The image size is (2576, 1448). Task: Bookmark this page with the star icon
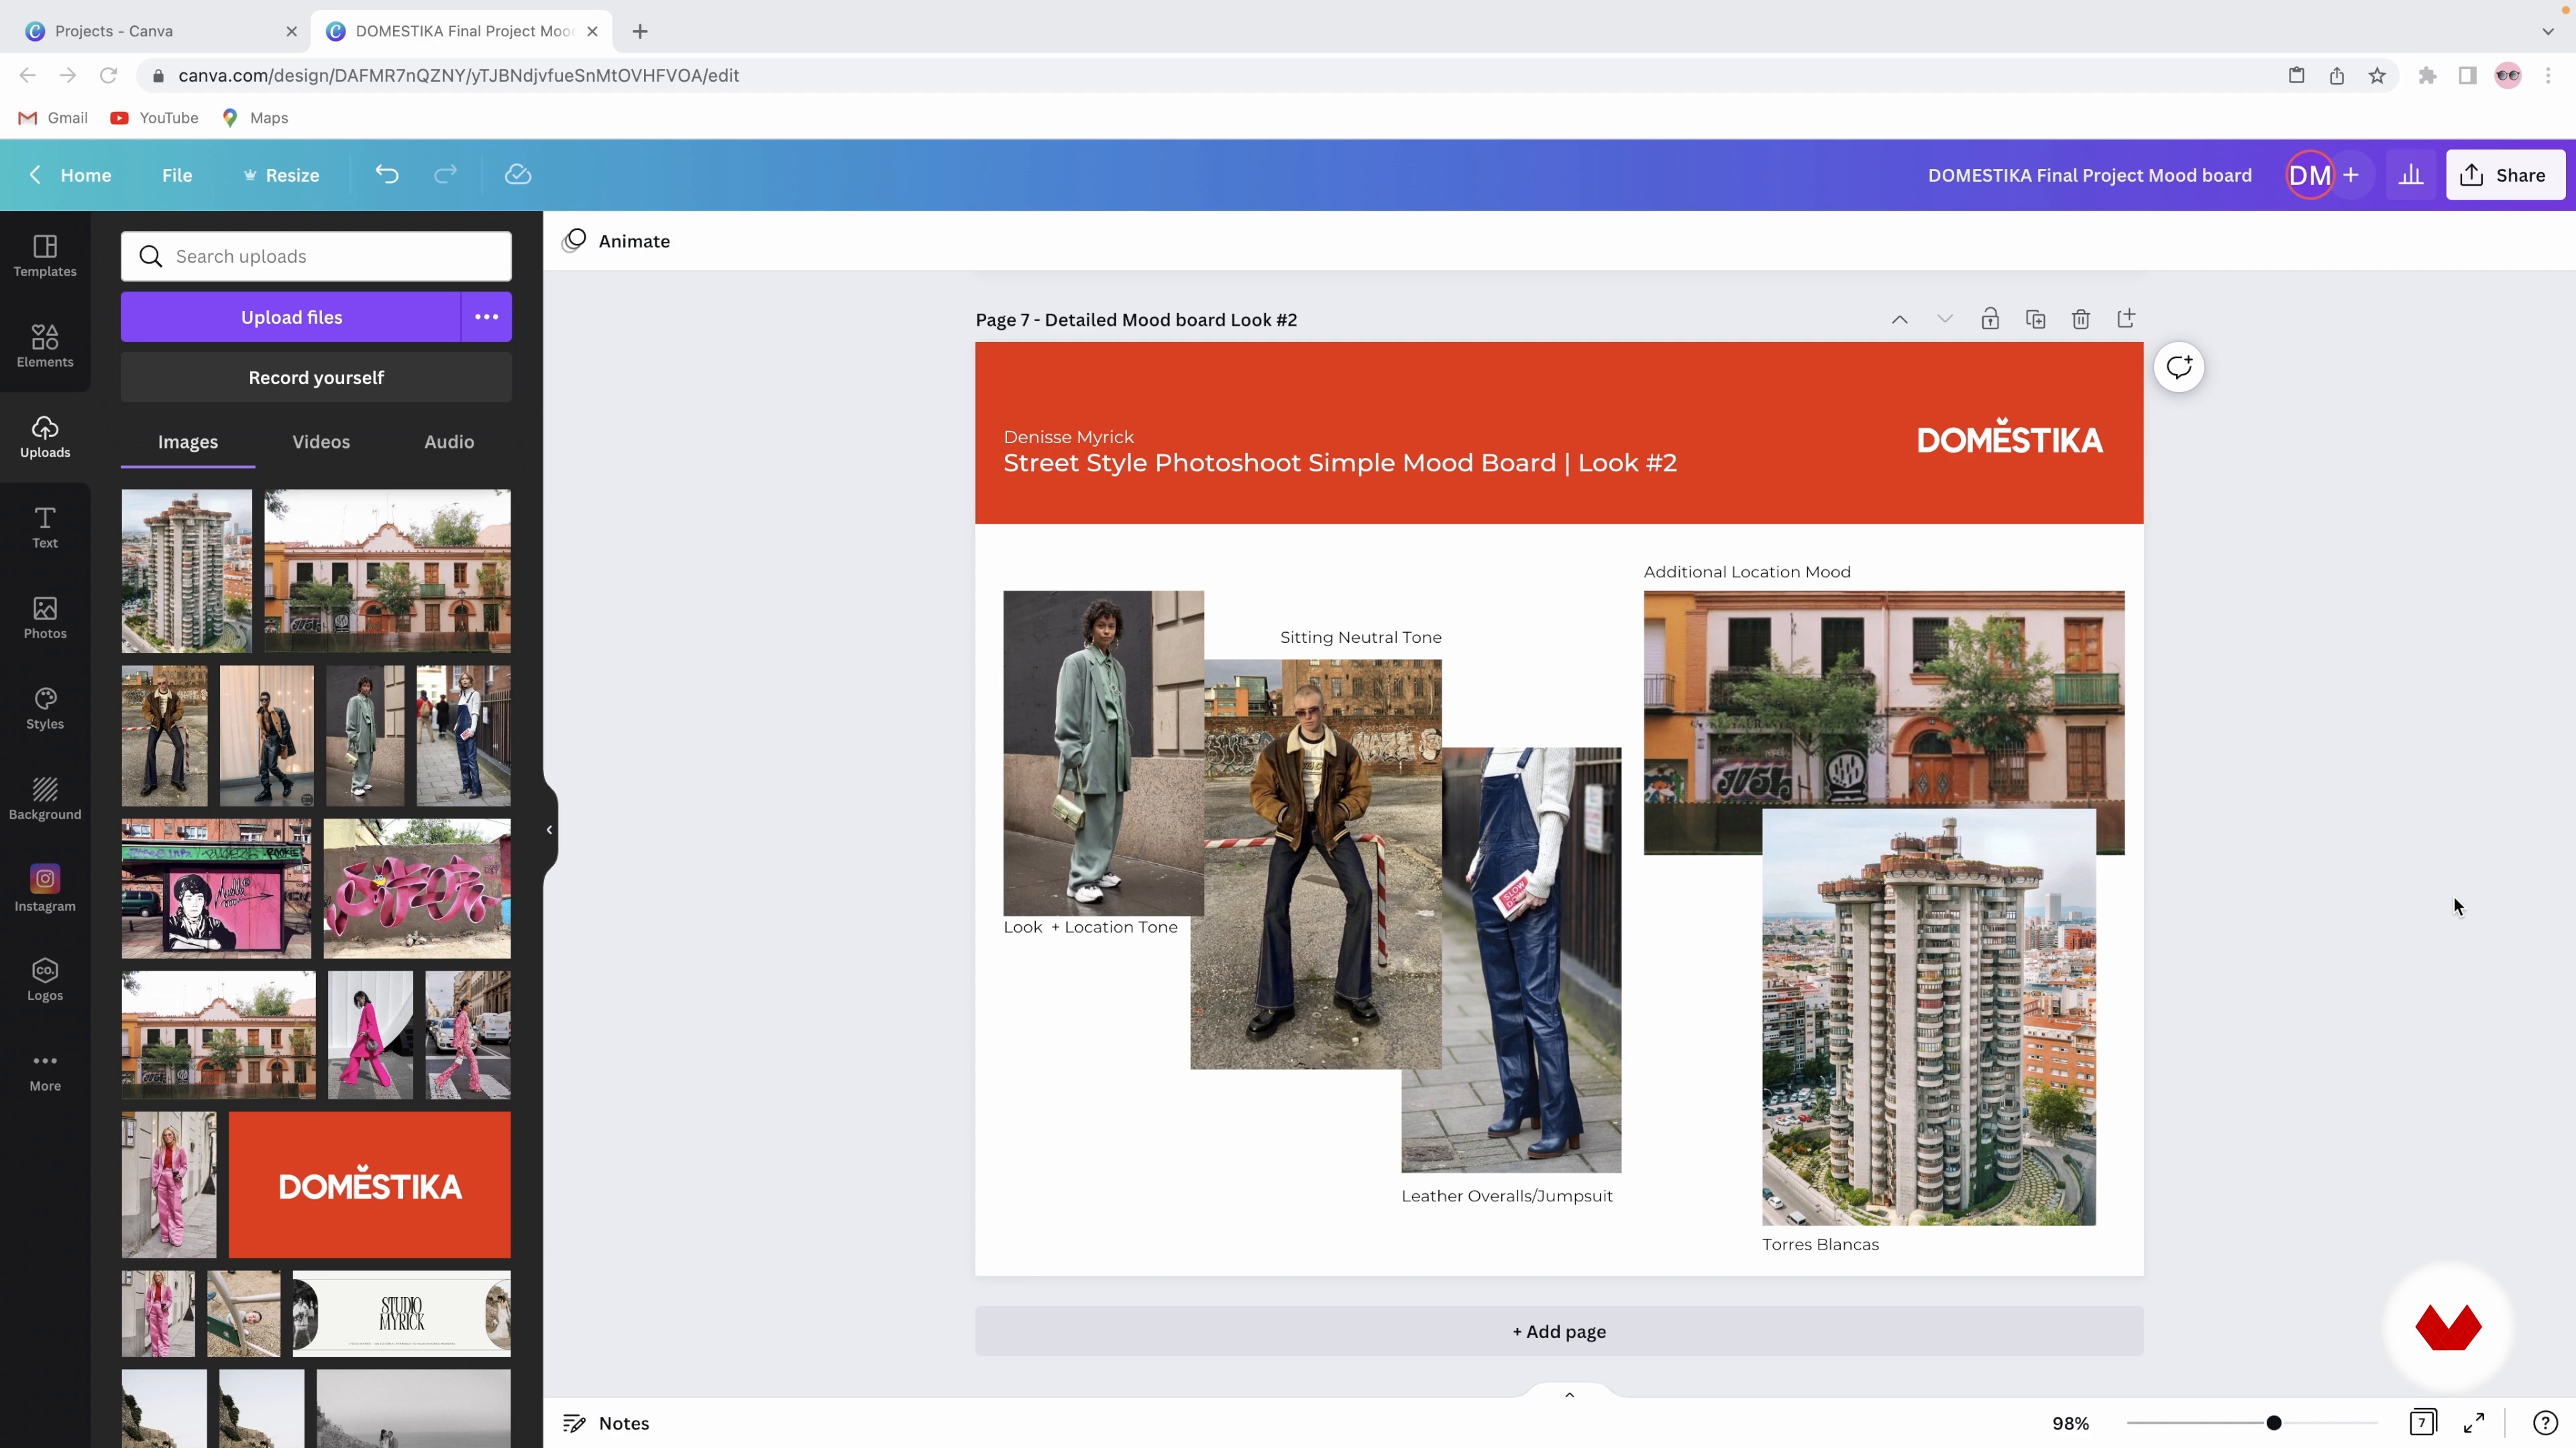coord(2377,76)
